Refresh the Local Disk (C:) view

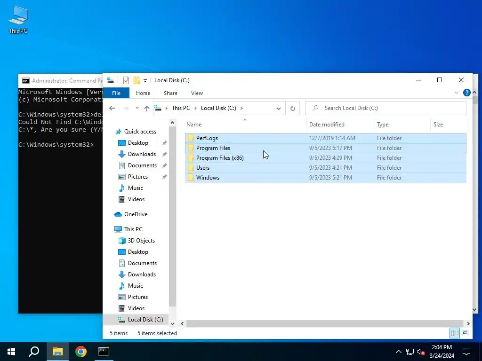coord(293,109)
